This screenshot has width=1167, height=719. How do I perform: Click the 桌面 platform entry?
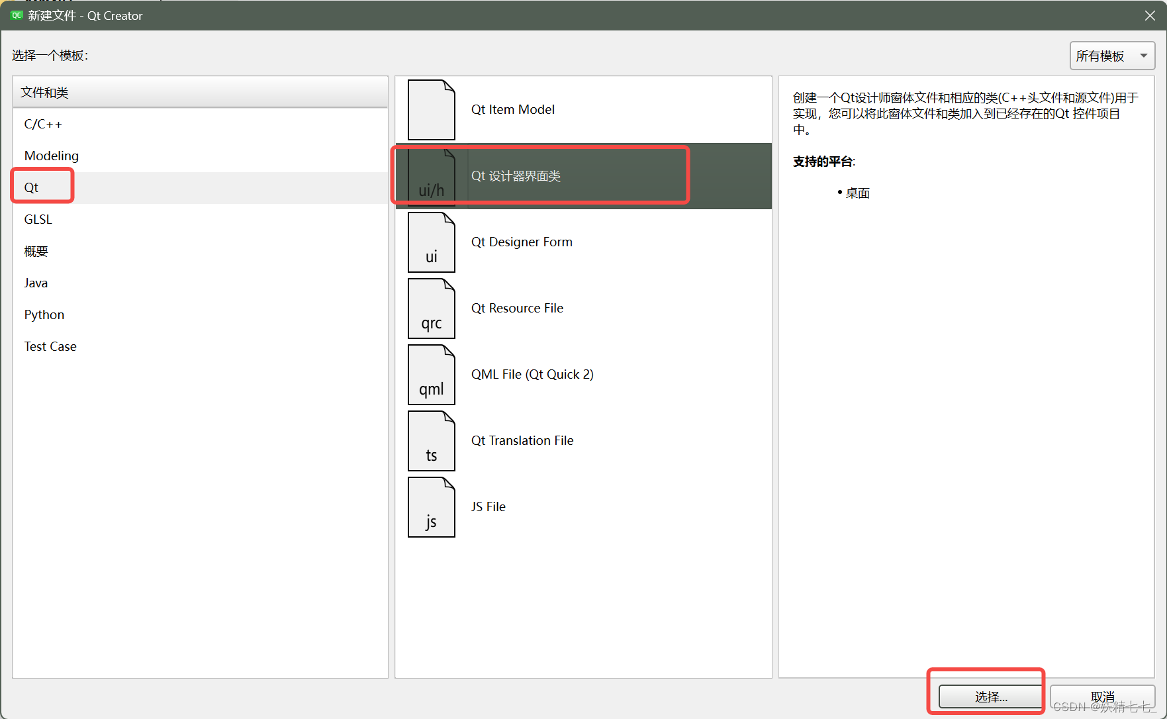click(x=858, y=193)
